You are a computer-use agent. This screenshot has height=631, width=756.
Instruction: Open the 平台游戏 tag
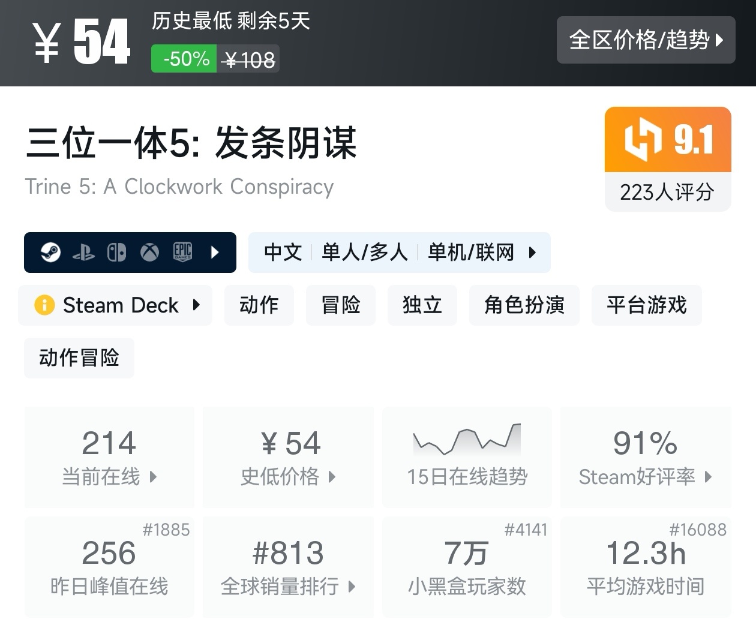click(646, 305)
